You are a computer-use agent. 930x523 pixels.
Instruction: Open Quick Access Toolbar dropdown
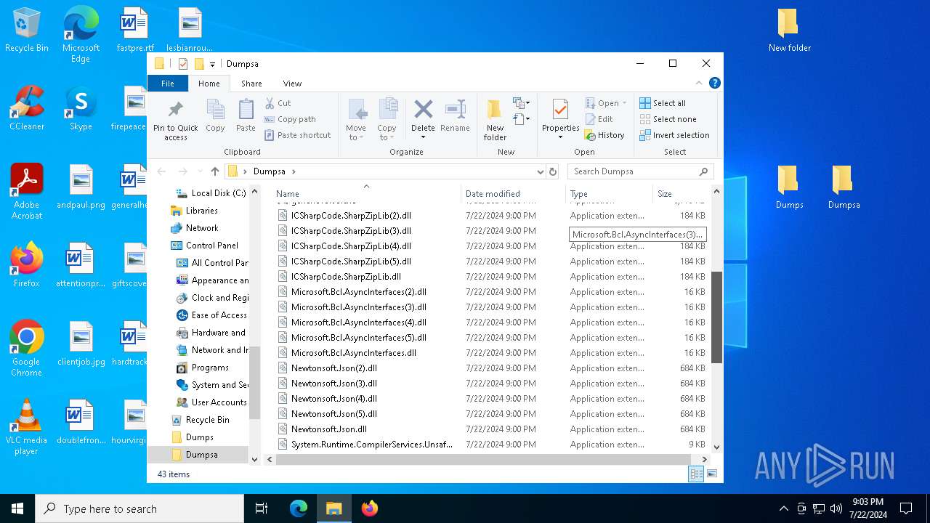tap(212, 64)
